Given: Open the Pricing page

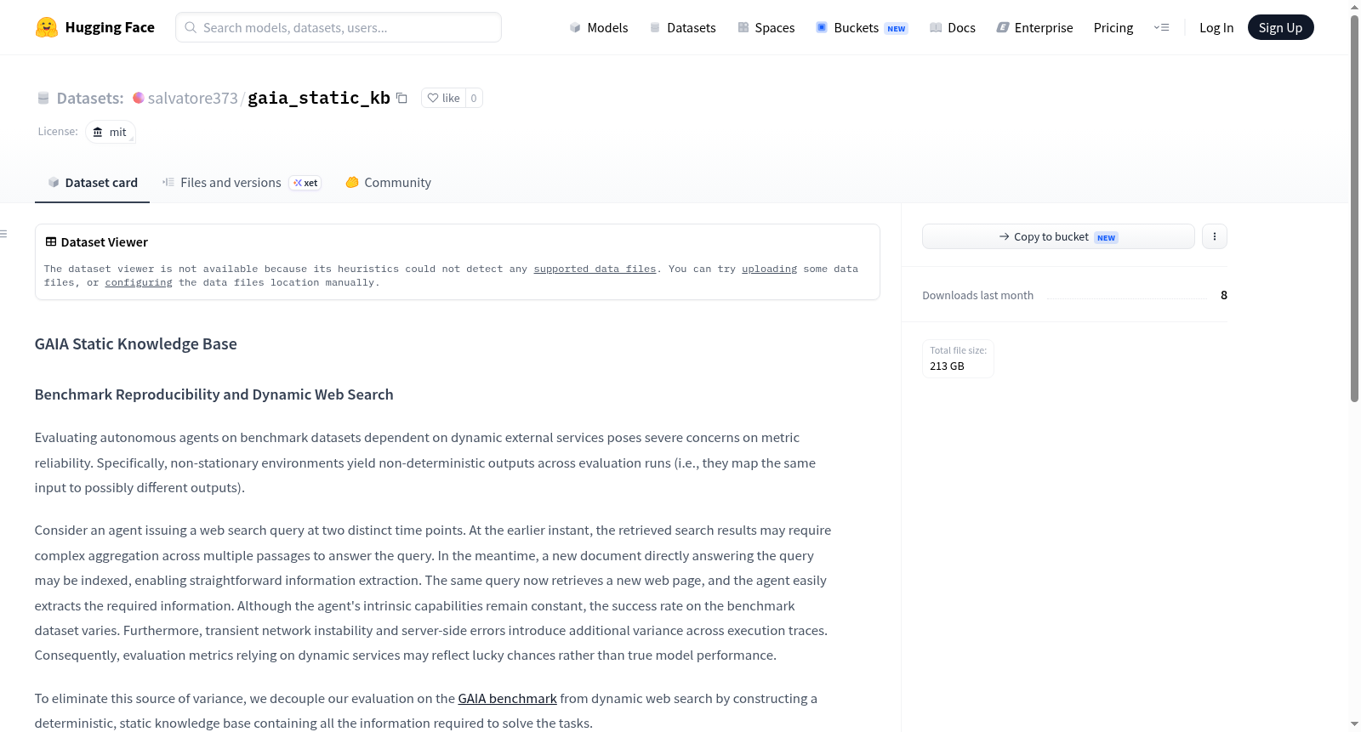Looking at the screenshot, I should pos(1113,28).
